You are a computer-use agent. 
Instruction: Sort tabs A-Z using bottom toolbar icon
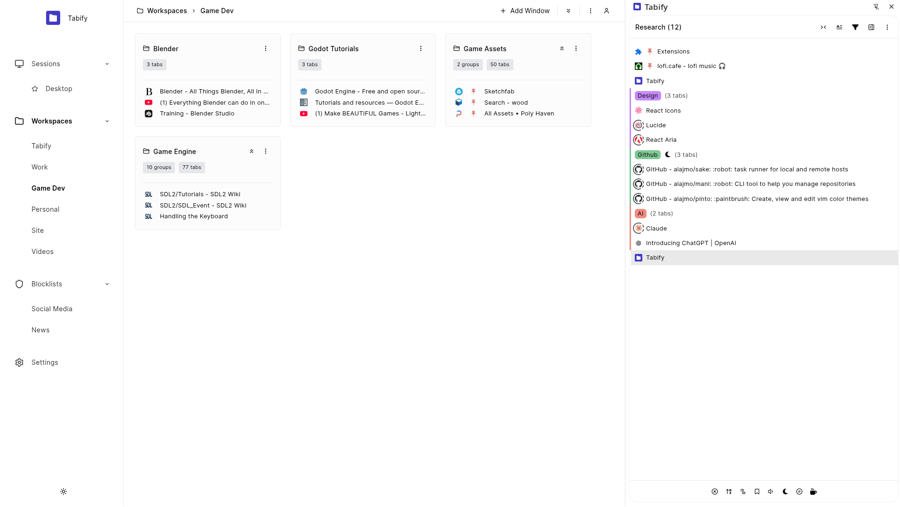pos(729,492)
